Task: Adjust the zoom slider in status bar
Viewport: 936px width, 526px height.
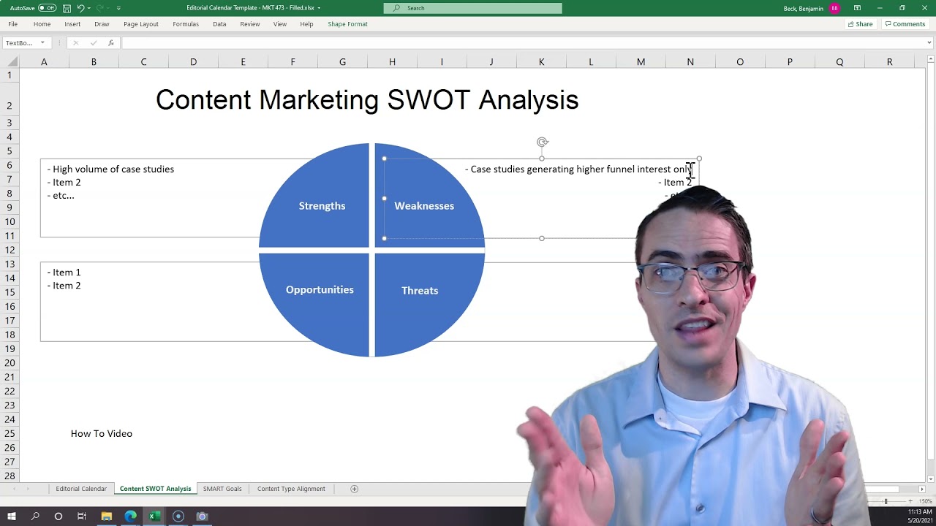Action: 886,501
